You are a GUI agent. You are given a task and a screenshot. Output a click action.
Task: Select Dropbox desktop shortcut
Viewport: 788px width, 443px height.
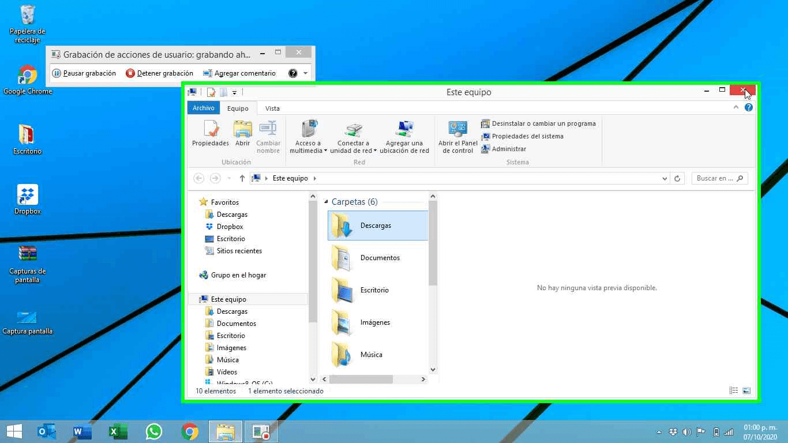28,200
